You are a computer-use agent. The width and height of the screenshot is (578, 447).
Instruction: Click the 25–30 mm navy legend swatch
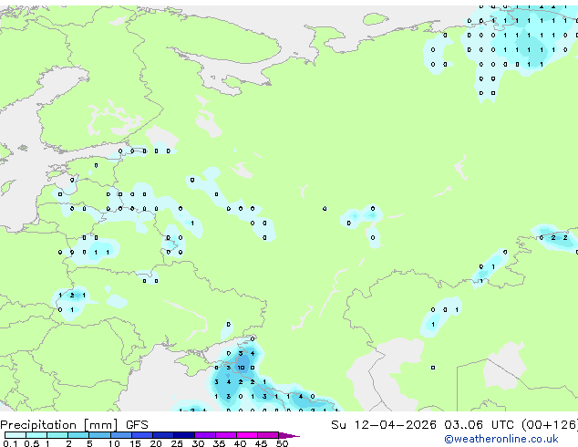183,435
